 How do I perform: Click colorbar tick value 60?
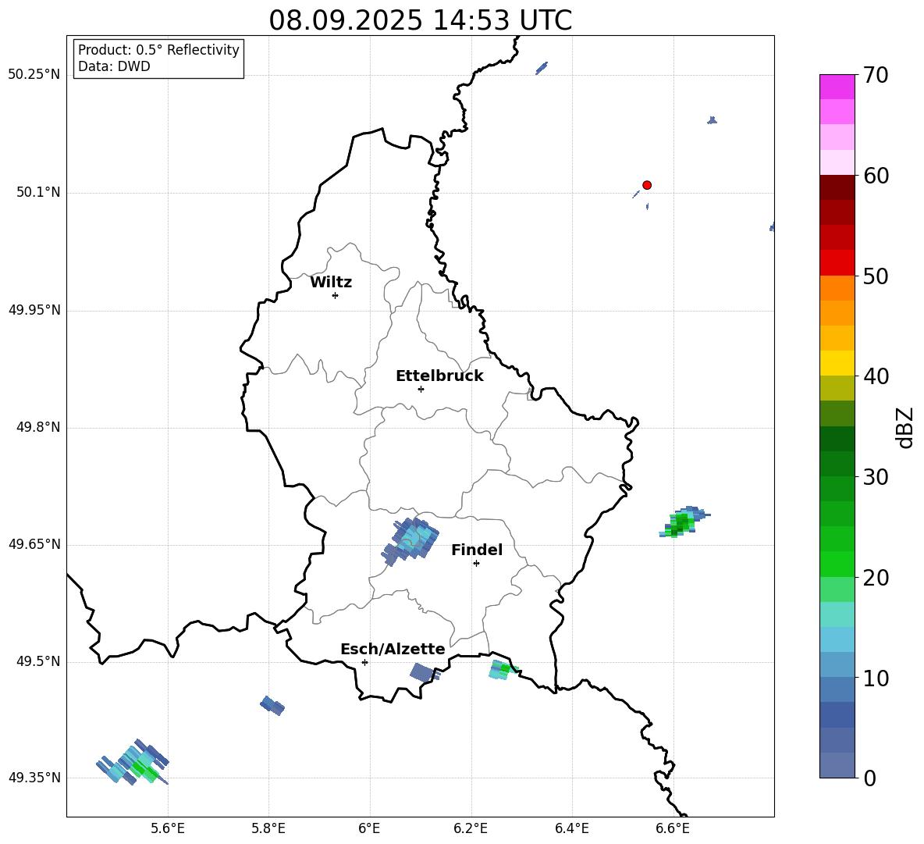(x=876, y=176)
